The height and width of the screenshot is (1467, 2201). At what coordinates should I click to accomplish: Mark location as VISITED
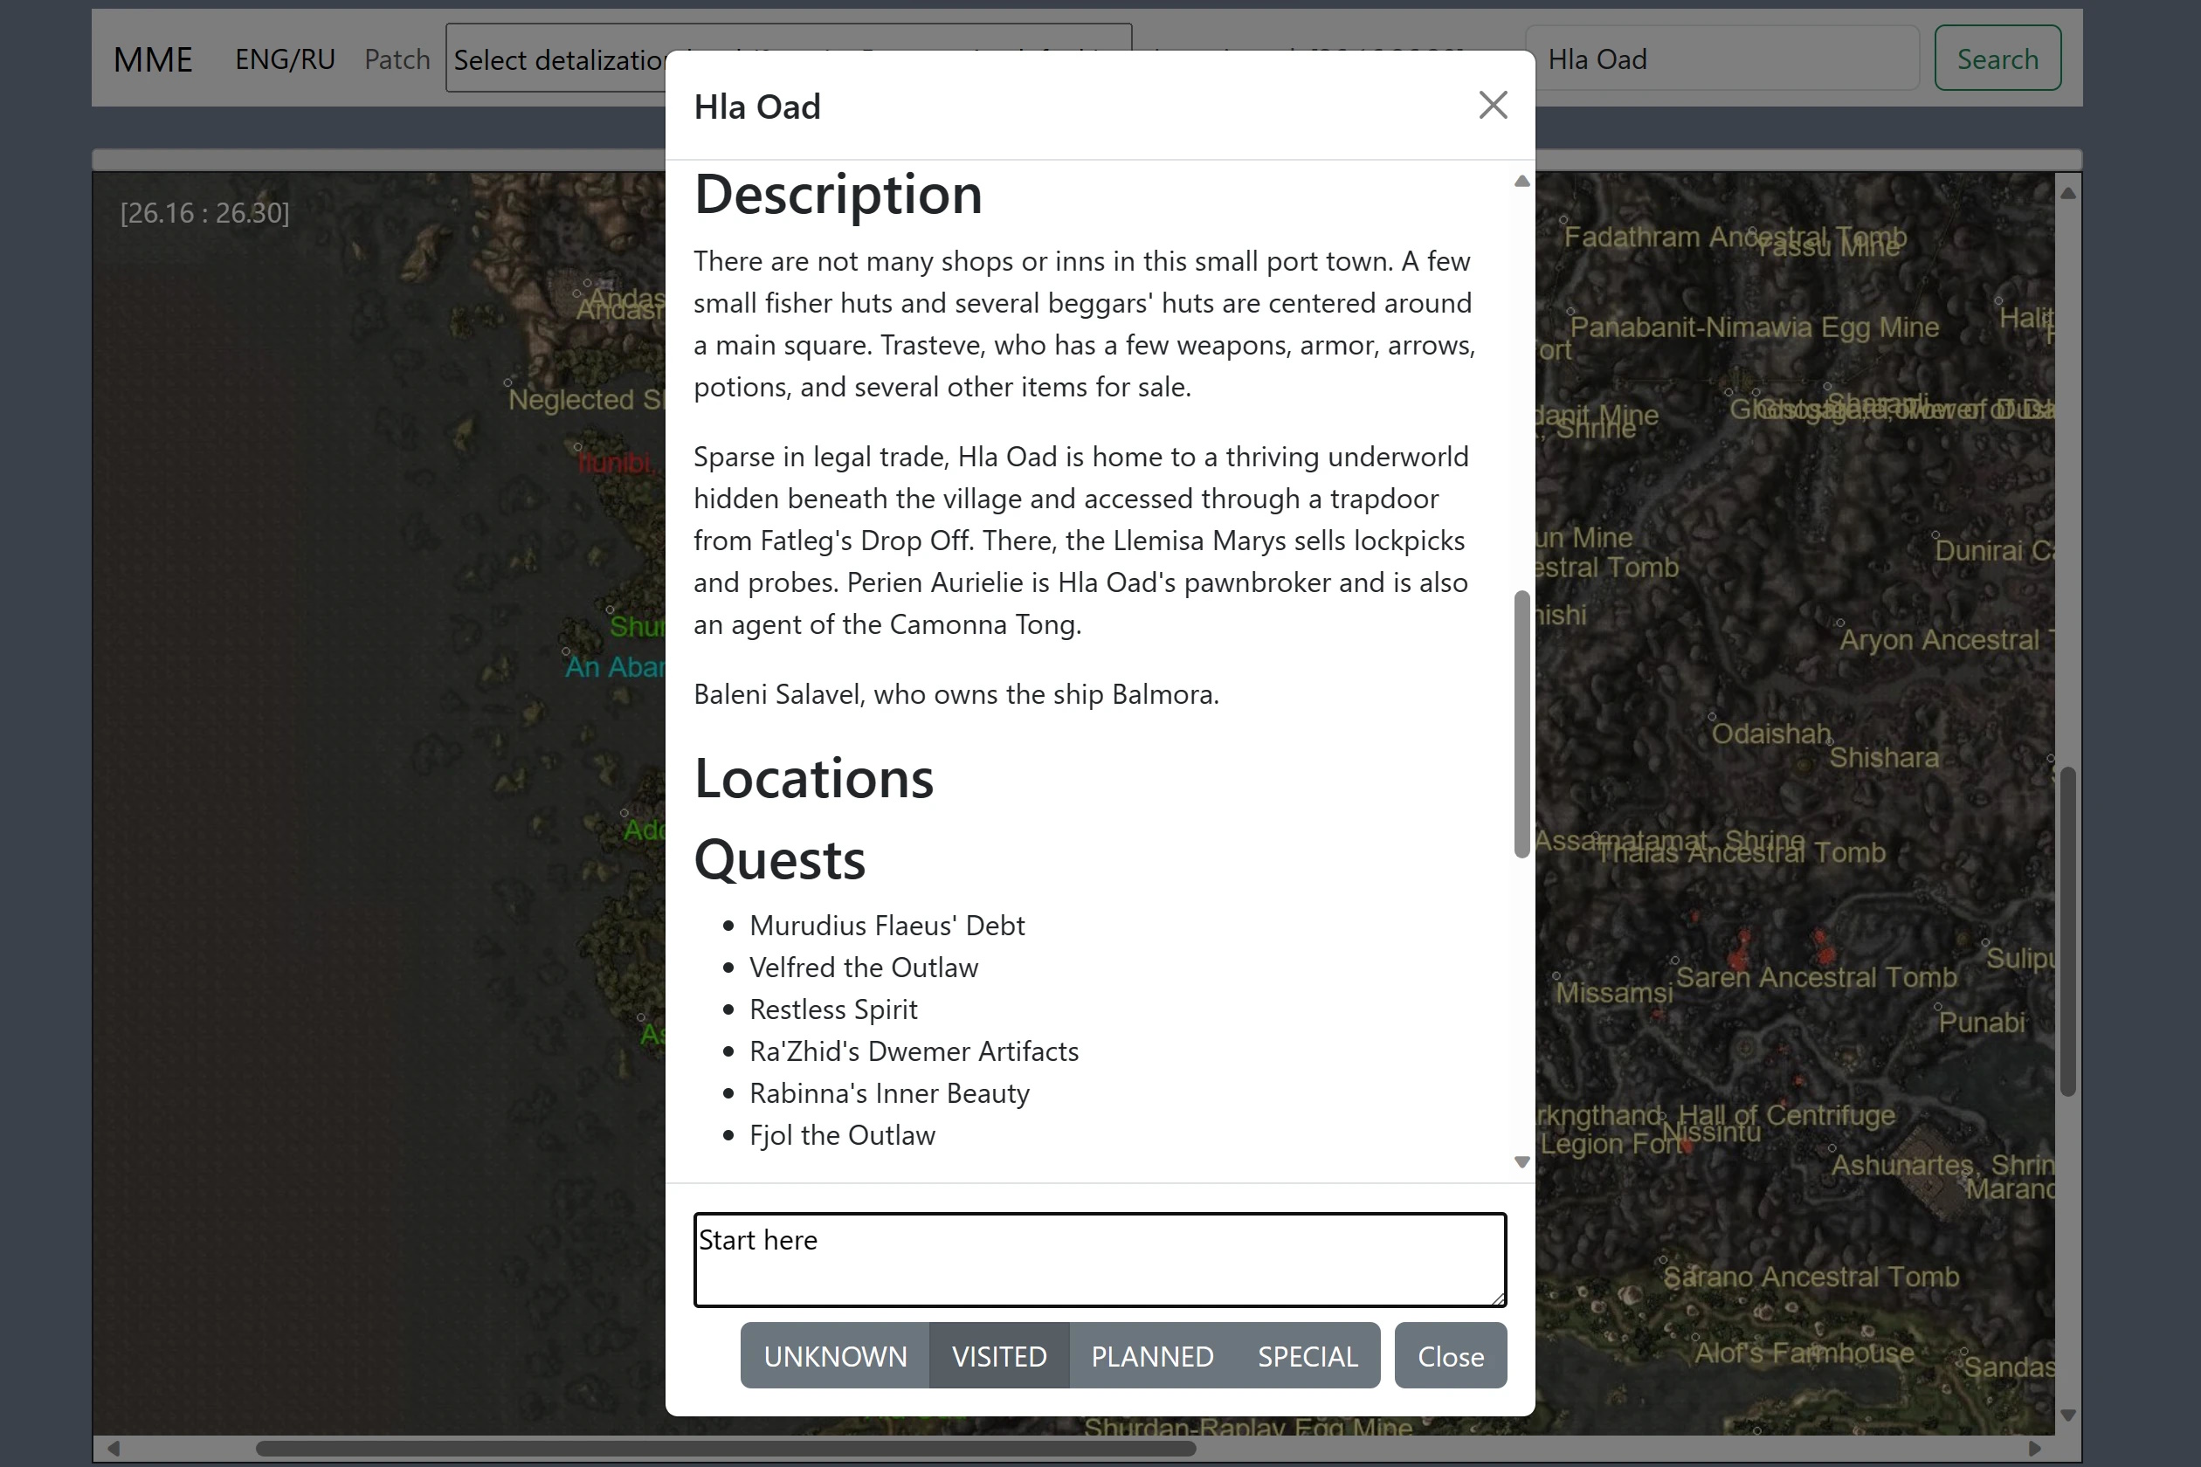998,1355
